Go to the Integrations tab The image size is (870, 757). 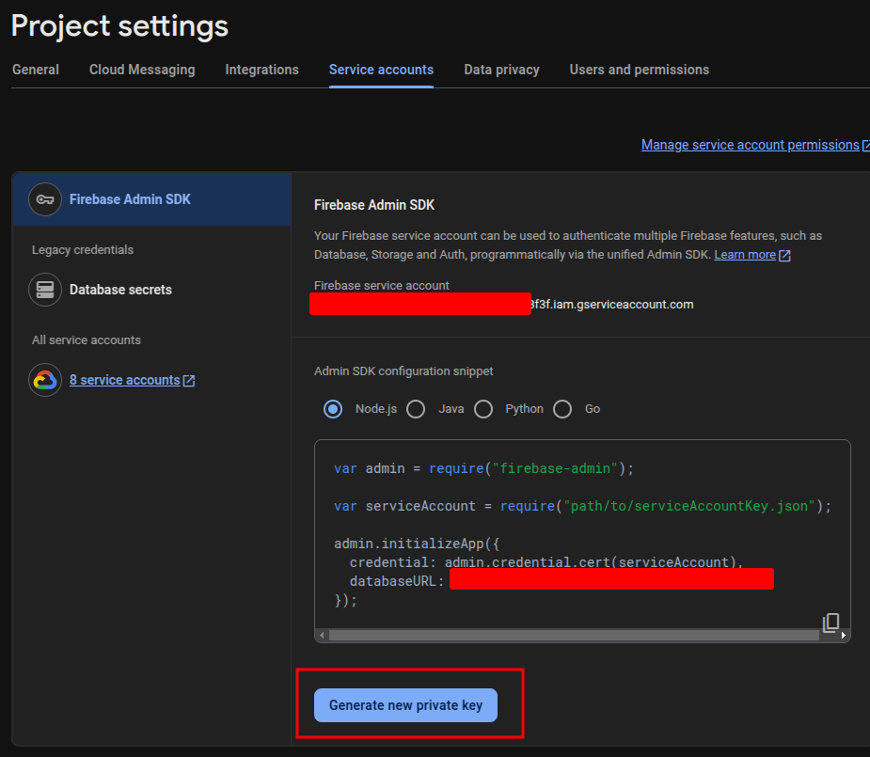[261, 70]
